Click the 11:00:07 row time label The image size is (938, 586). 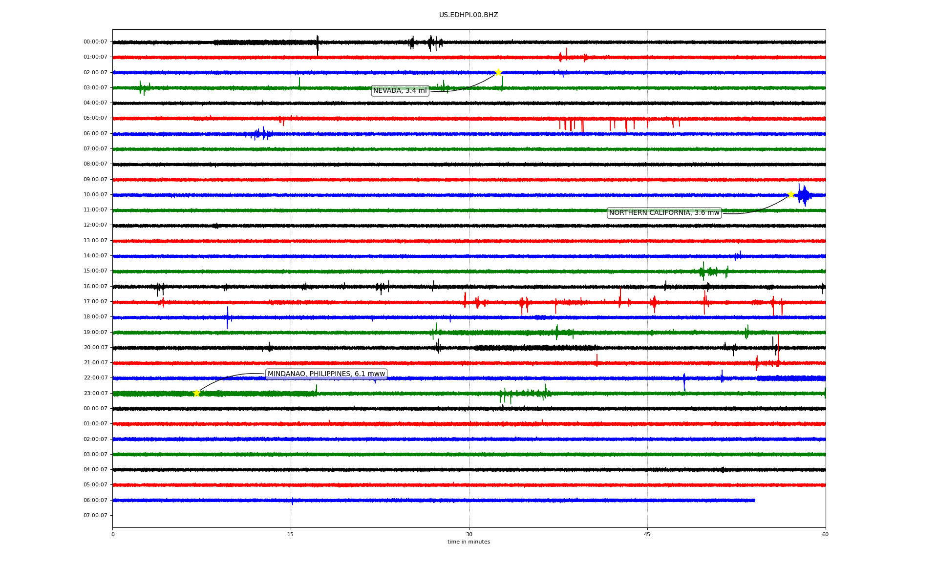coord(95,210)
